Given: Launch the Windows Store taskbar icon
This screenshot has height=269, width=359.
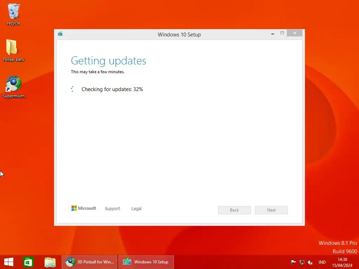Looking at the screenshot, I should 28,262.
